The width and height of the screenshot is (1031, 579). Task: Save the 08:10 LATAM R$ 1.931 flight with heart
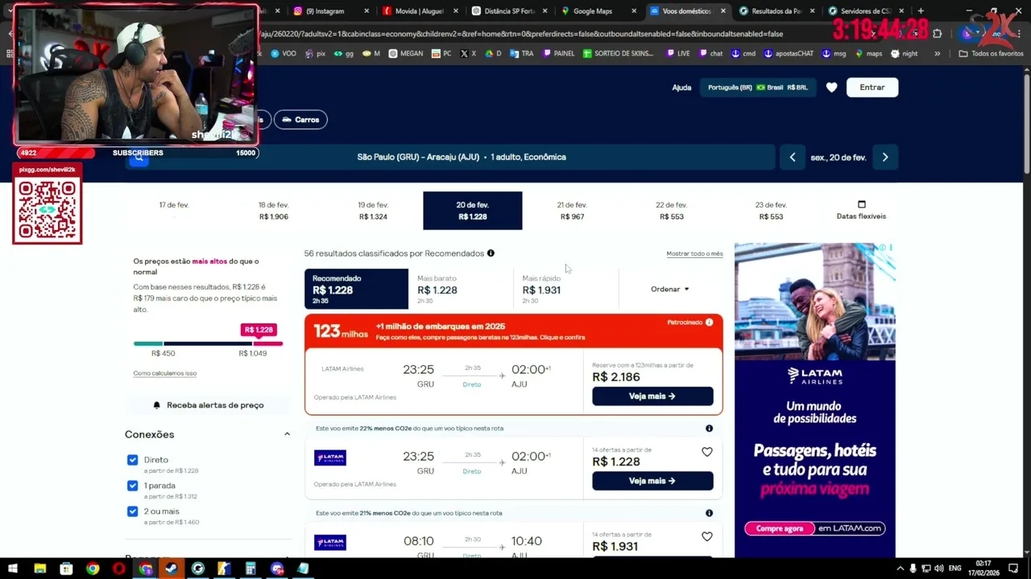coord(707,536)
